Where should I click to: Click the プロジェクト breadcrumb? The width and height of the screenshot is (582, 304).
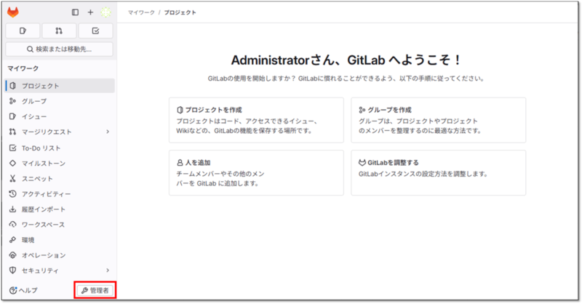coord(180,12)
